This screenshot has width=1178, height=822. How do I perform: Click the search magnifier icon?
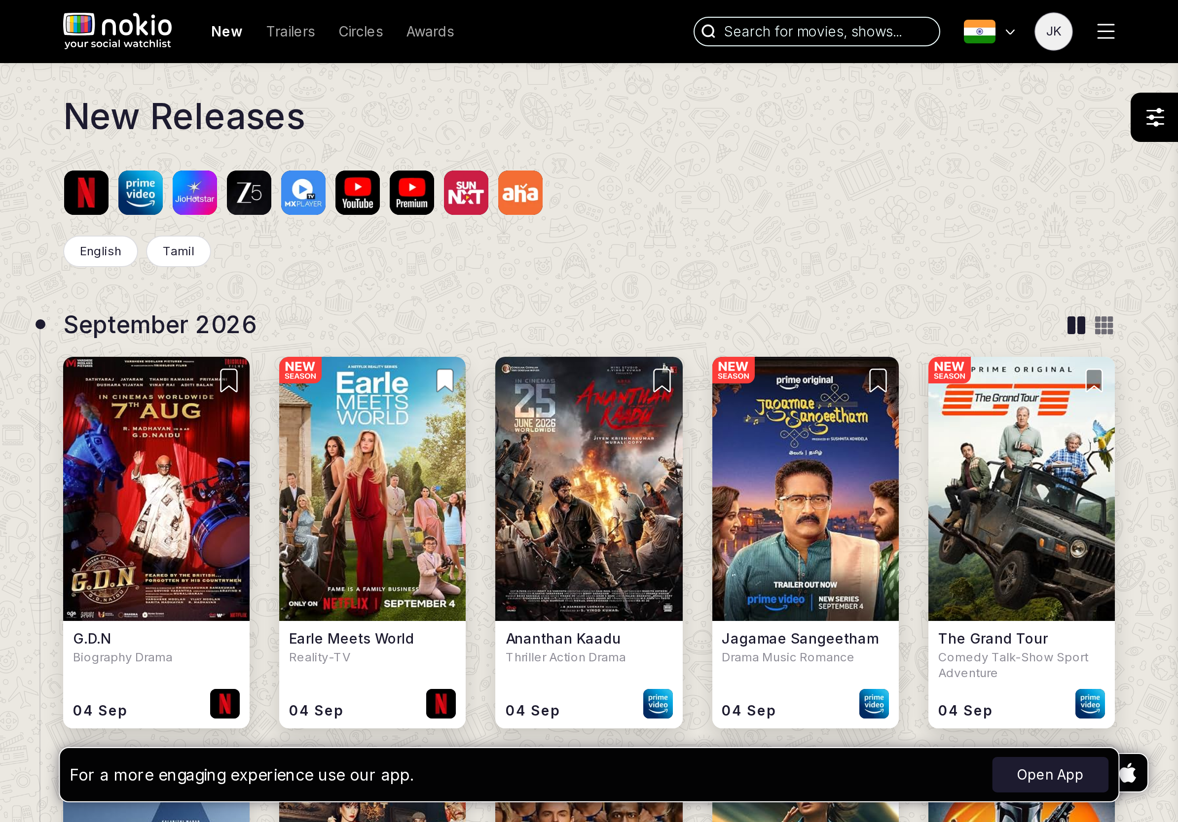708,32
